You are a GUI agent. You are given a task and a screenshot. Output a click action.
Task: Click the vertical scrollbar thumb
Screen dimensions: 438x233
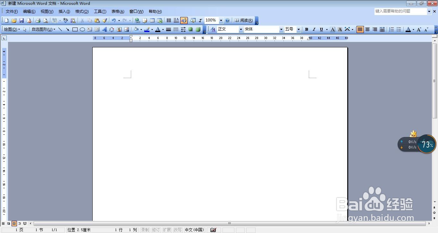(x=435, y=80)
